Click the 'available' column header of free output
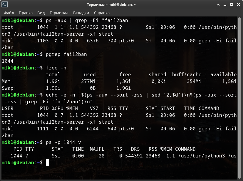Viewport: 243px width, 181px height. (223, 74)
